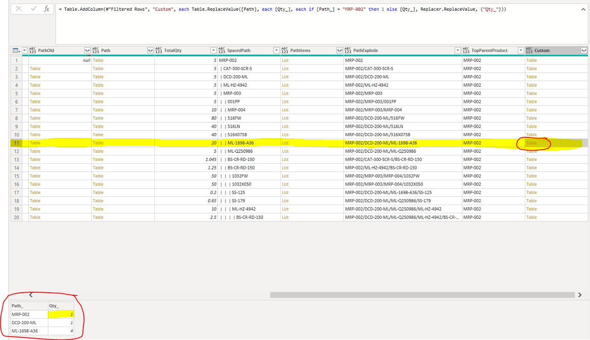
Task: Click TopParentProduct cell in row 3
Action: 493,77
